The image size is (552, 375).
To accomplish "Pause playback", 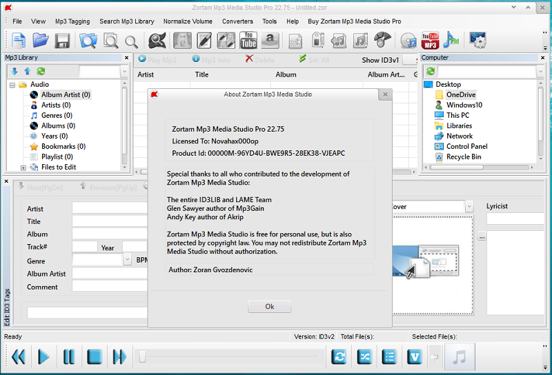I will (x=68, y=357).
